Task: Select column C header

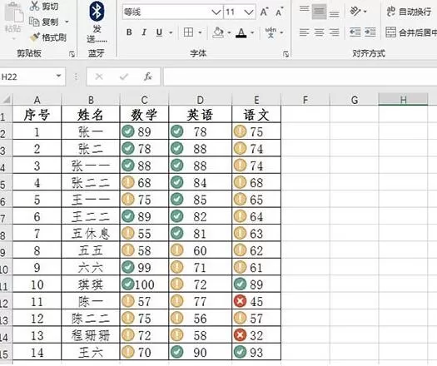Action: coord(144,100)
